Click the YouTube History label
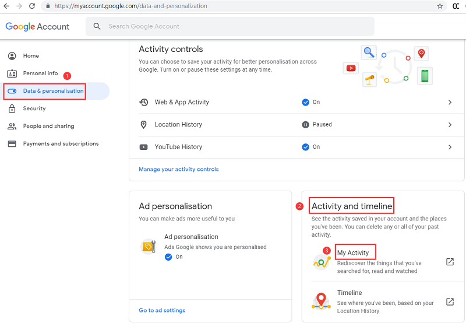The height and width of the screenshot is (323, 466). click(178, 147)
